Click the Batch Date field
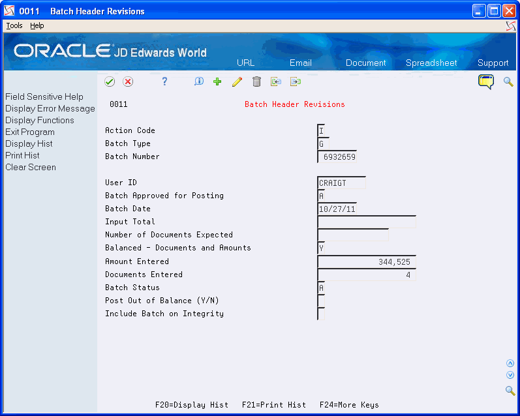 pyautogui.click(x=337, y=209)
